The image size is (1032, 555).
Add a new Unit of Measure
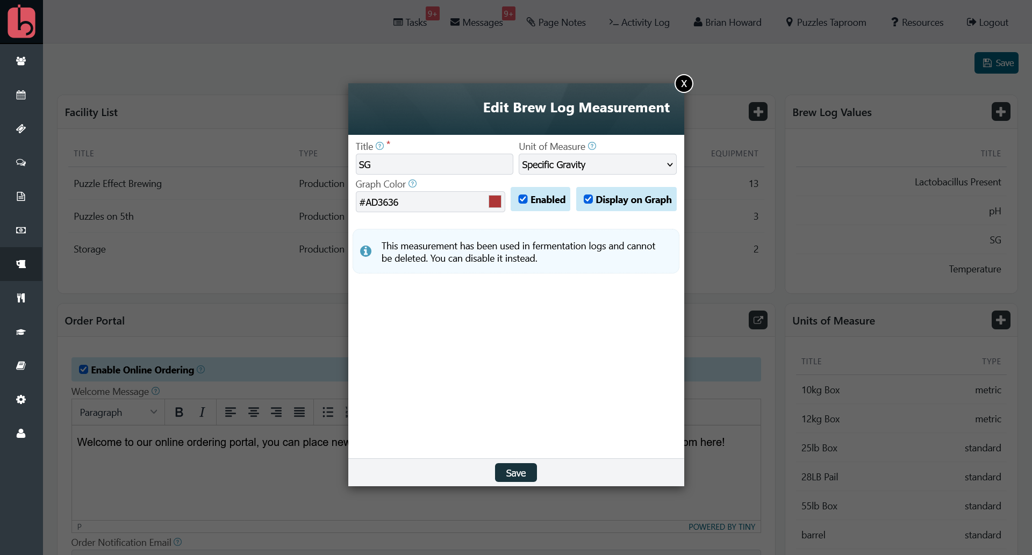[x=1001, y=320]
